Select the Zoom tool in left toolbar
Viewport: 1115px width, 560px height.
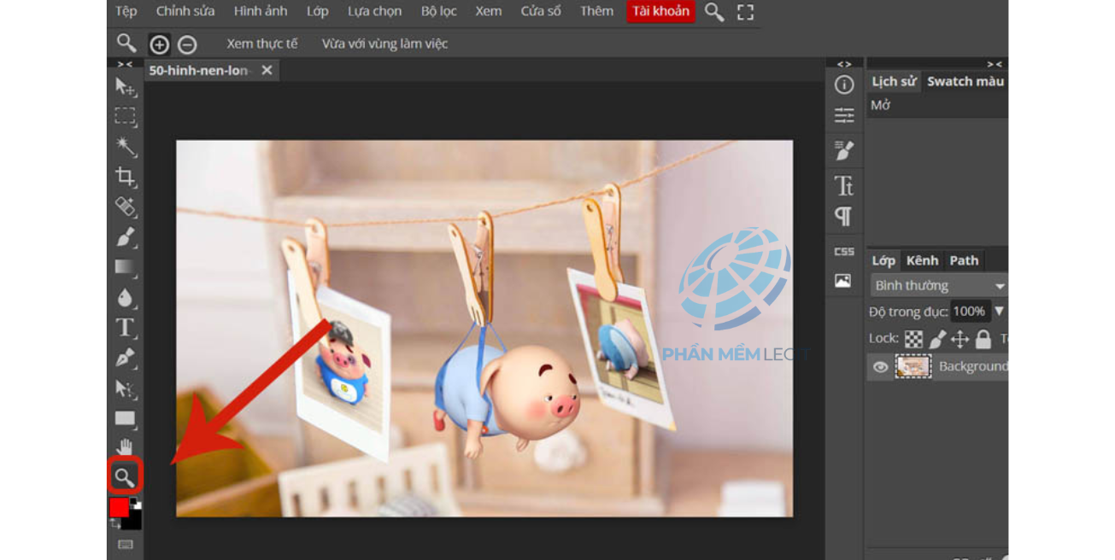[x=125, y=477]
